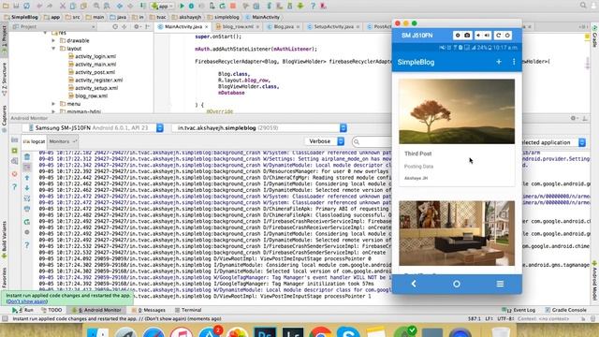Select the Monitors tab in Android Monitor
599x337 pixels.
pyautogui.click(x=63, y=141)
